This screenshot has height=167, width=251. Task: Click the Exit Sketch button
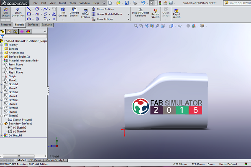point(5,12)
